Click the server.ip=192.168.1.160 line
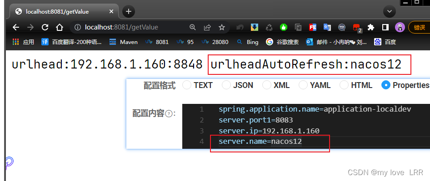The width and height of the screenshot is (430, 181). 269,131
